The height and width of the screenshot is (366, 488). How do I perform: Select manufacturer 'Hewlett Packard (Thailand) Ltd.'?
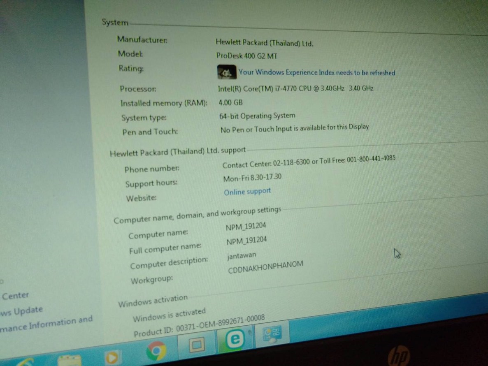click(x=265, y=43)
